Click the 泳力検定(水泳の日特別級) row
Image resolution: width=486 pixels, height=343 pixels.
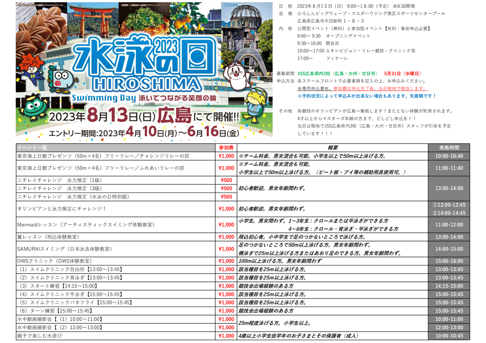[x=116, y=197]
